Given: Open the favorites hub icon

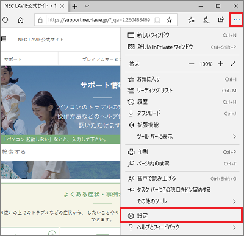Looking at the screenshot, I should 191,20.
